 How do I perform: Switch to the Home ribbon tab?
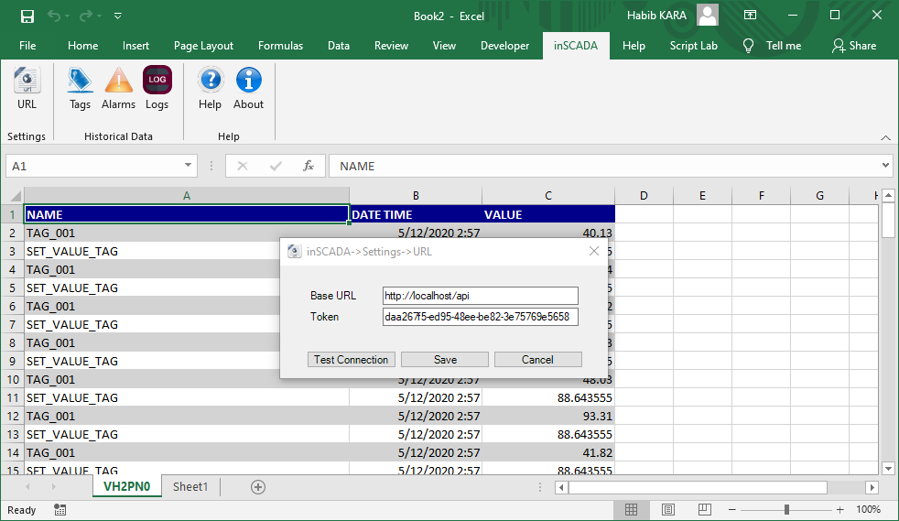(82, 46)
